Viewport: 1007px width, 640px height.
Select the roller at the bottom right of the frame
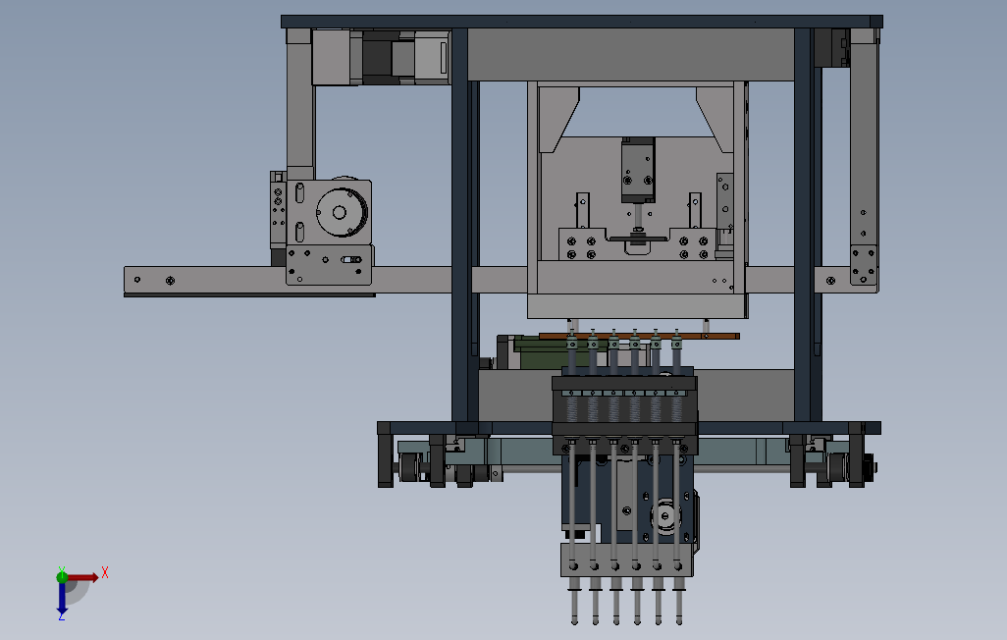837,468
